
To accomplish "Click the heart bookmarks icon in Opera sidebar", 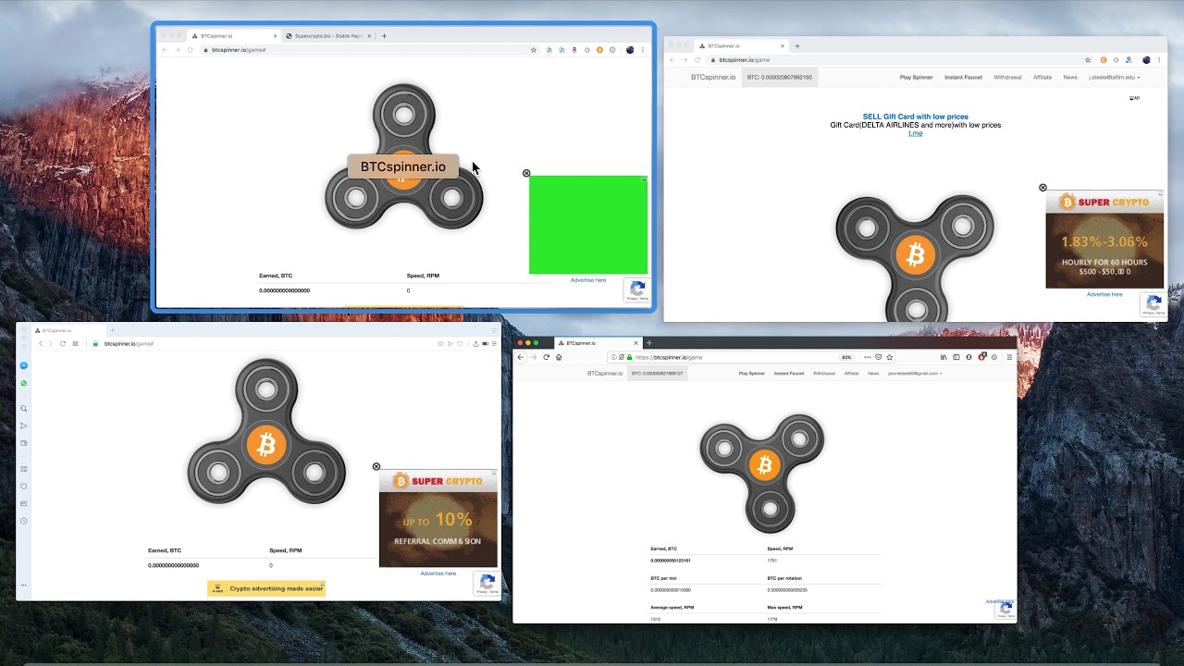I will point(24,487).
